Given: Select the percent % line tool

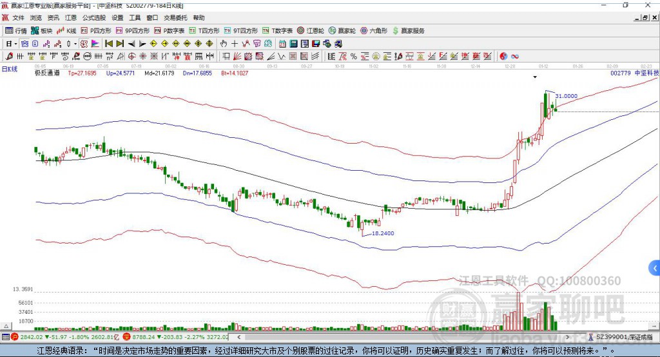Looking at the screenshot, I should (354, 56).
